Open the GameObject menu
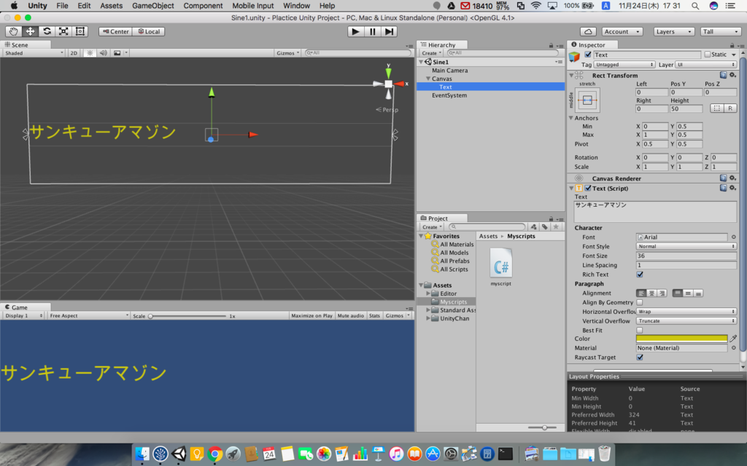Viewport: 747px width, 466px height. click(x=153, y=6)
